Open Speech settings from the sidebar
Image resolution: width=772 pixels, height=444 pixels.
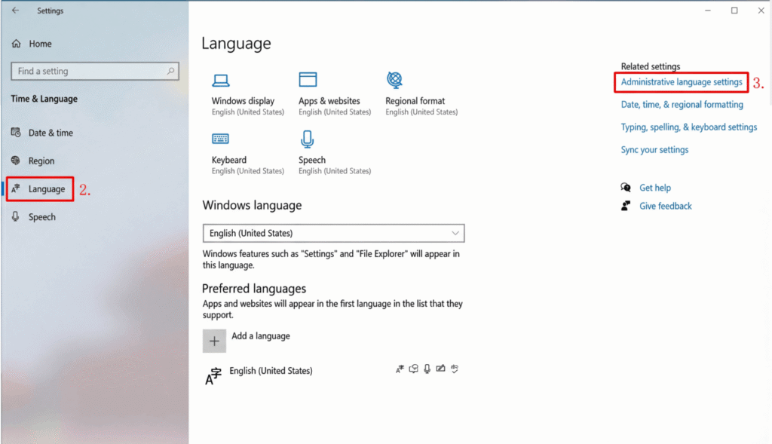point(42,217)
